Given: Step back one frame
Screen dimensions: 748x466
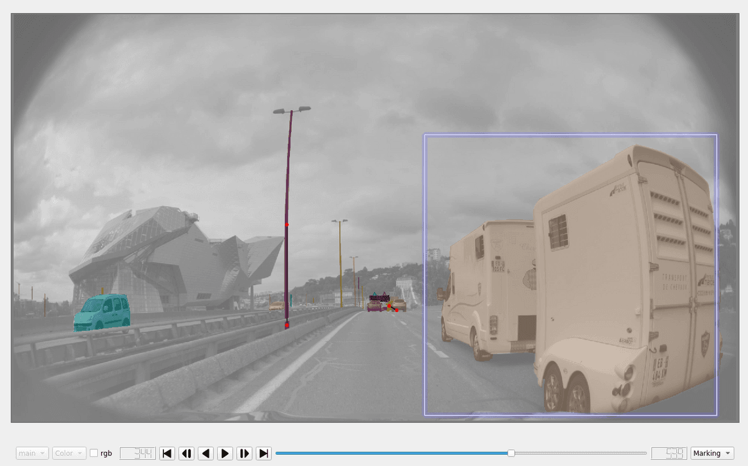Looking at the screenshot, I should click(x=186, y=454).
